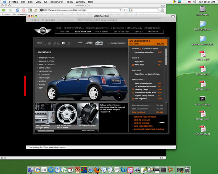This screenshot has width=218, height=174.
Task: Launch Safari compass icon in dock
Action: pyautogui.click(x=90, y=170)
